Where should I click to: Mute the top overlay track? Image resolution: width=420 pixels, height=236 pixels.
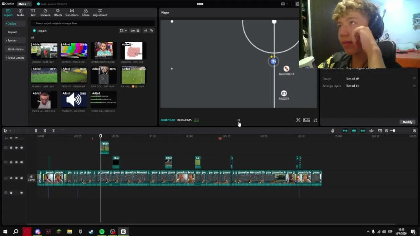[x=22, y=148]
